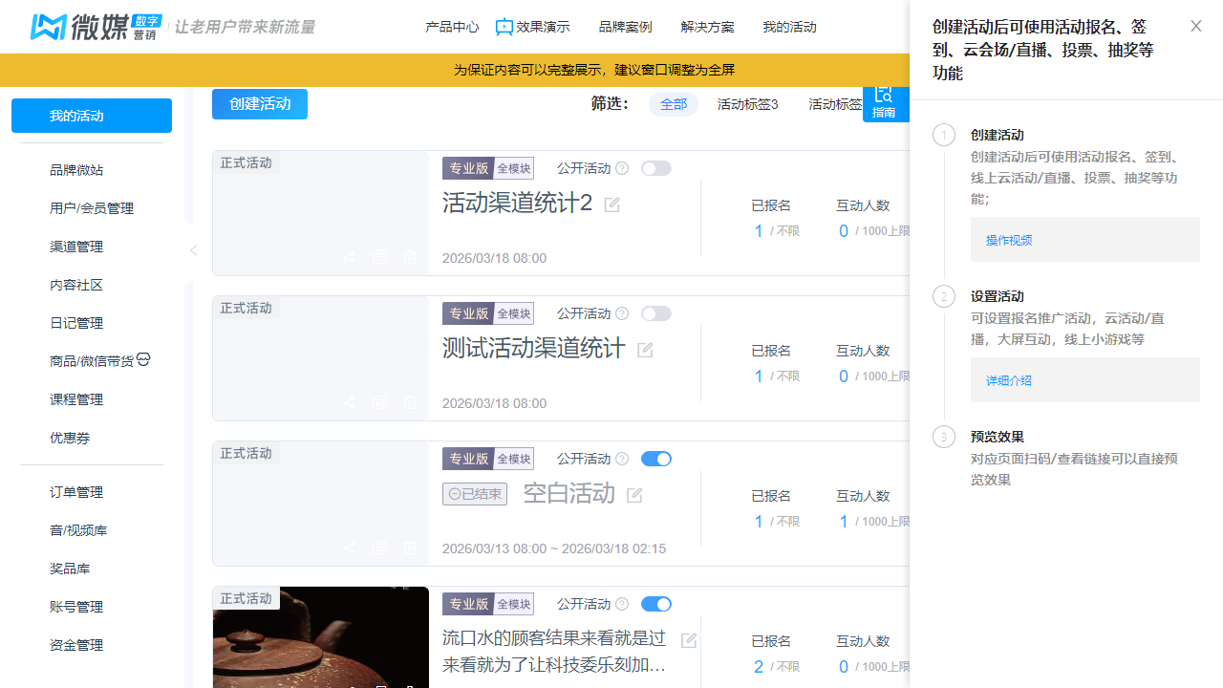1223x688 pixels.
Task: Delete the 空白活动 activity with trash icon
Action: point(410,548)
